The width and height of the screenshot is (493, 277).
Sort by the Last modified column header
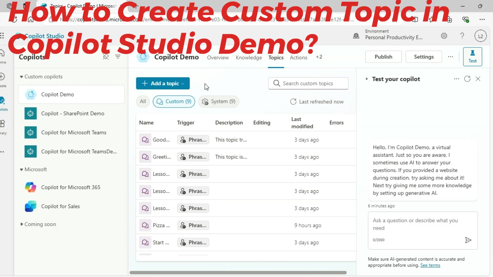[x=302, y=123]
